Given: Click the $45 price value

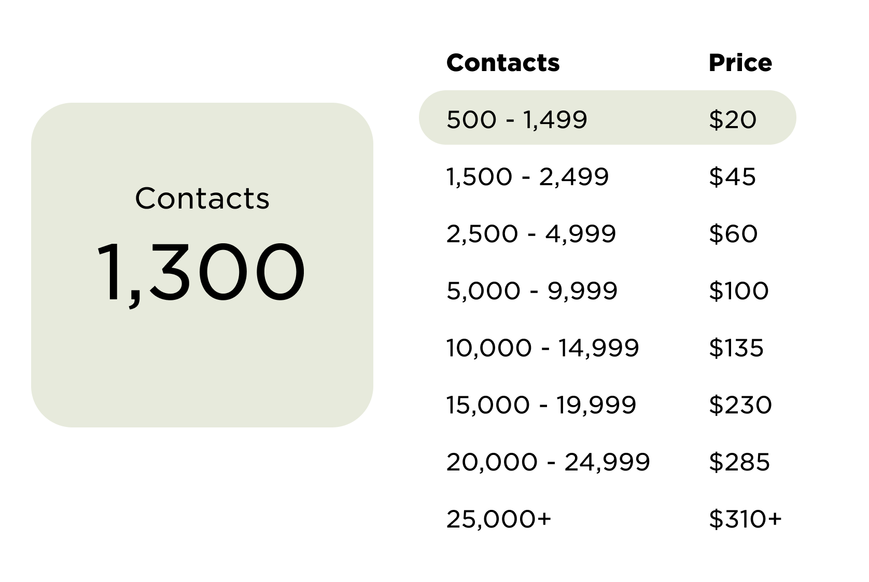Looking at the screenshot, I should [732, 176].
